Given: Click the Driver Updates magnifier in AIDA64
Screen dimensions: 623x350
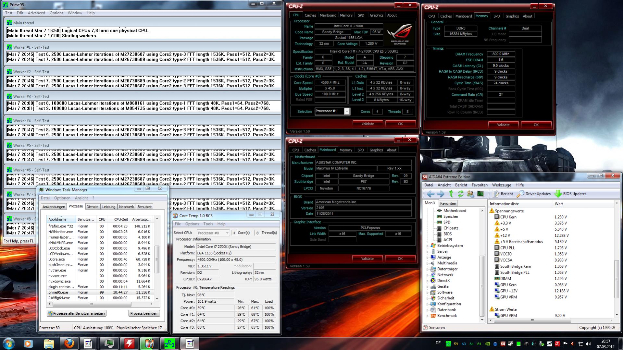Looking at the screenshot, I should tap(520, 194).
